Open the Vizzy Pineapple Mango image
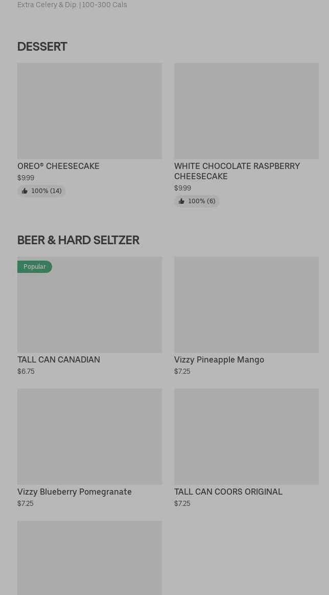Screen dimensions: 329x595 [246, 304]
